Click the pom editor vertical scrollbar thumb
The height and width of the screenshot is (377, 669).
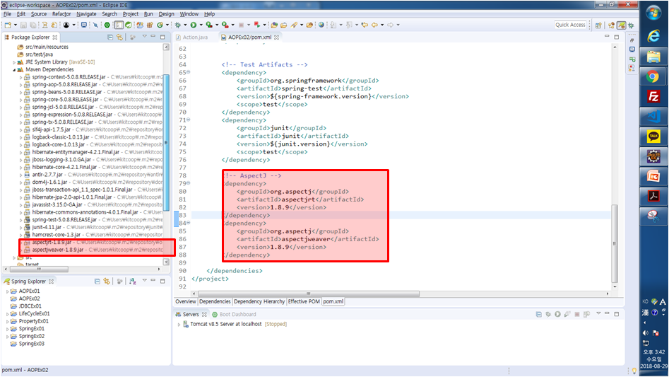pyautogui.click(x=615, y=243)
